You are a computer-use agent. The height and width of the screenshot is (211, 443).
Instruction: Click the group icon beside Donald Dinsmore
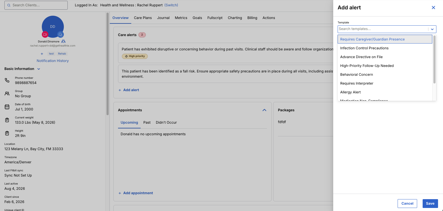[x=63, y=41]
